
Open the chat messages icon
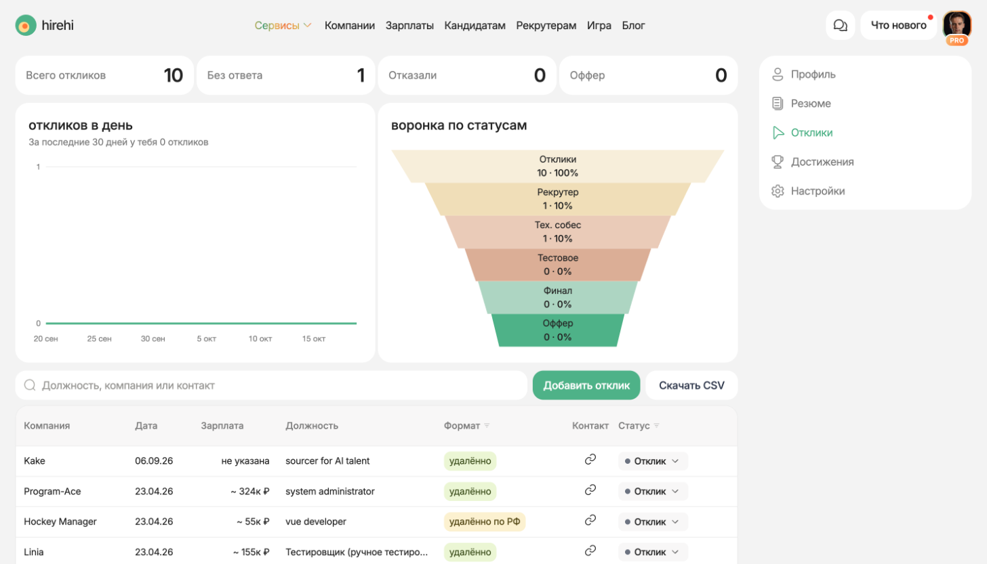point(840,26)
